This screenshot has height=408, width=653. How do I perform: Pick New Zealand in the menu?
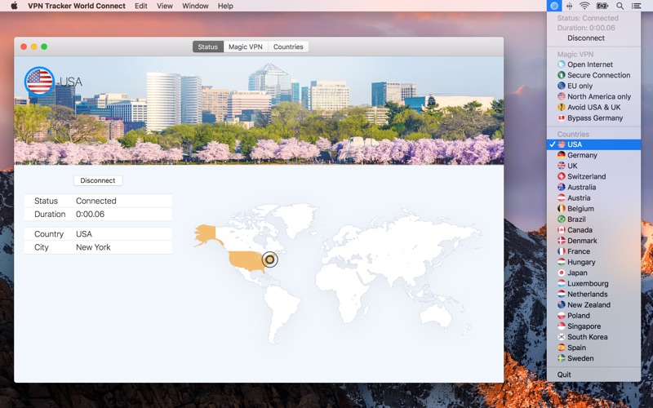(x=594, y=305)
